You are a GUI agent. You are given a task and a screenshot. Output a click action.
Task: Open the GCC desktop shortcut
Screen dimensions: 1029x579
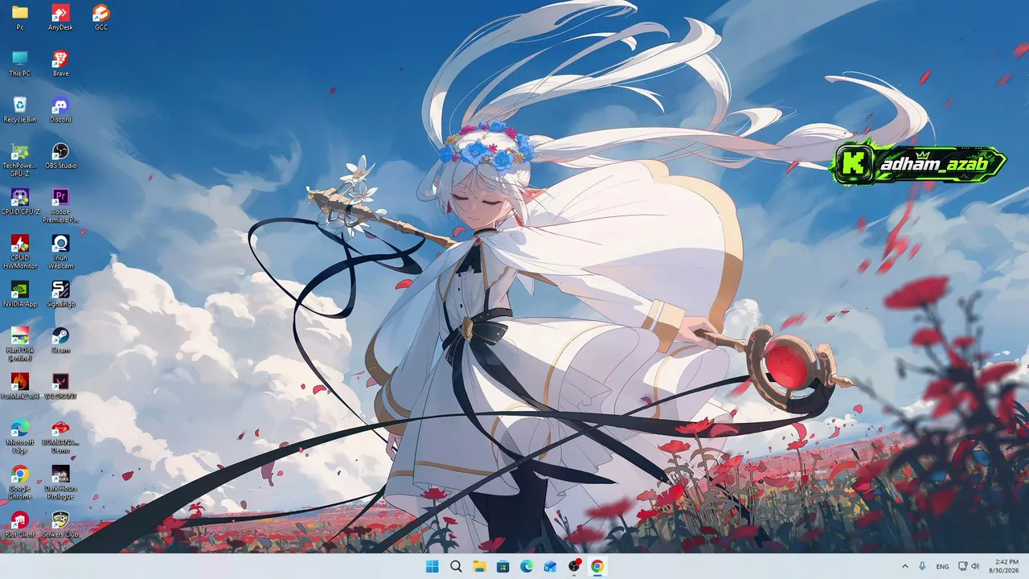coord(100,17)
